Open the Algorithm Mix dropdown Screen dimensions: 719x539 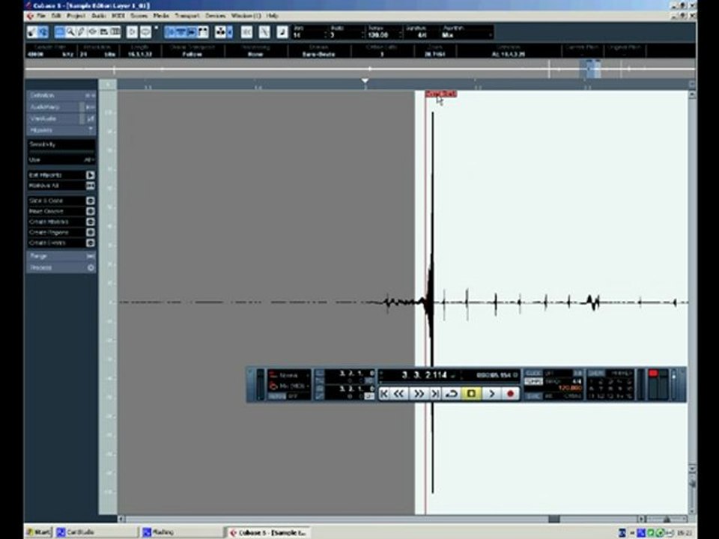[x=467, y=35]
